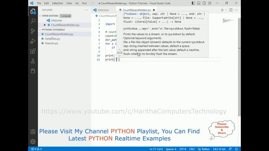
Task: Open the bottom activity bar panel icon
Action: click(x=33, y=71)
